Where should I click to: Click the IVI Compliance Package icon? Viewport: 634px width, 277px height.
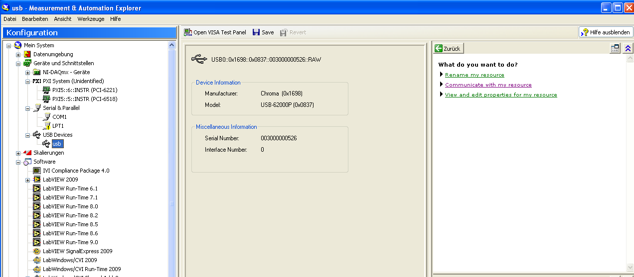(37, 171)
